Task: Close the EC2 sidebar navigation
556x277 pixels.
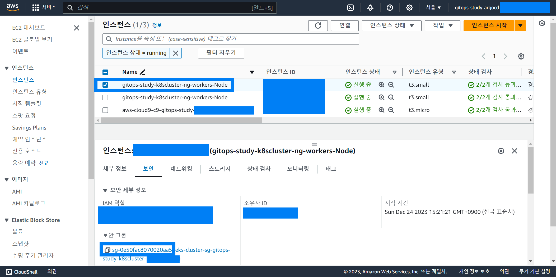Action: [x=77, y=28]
